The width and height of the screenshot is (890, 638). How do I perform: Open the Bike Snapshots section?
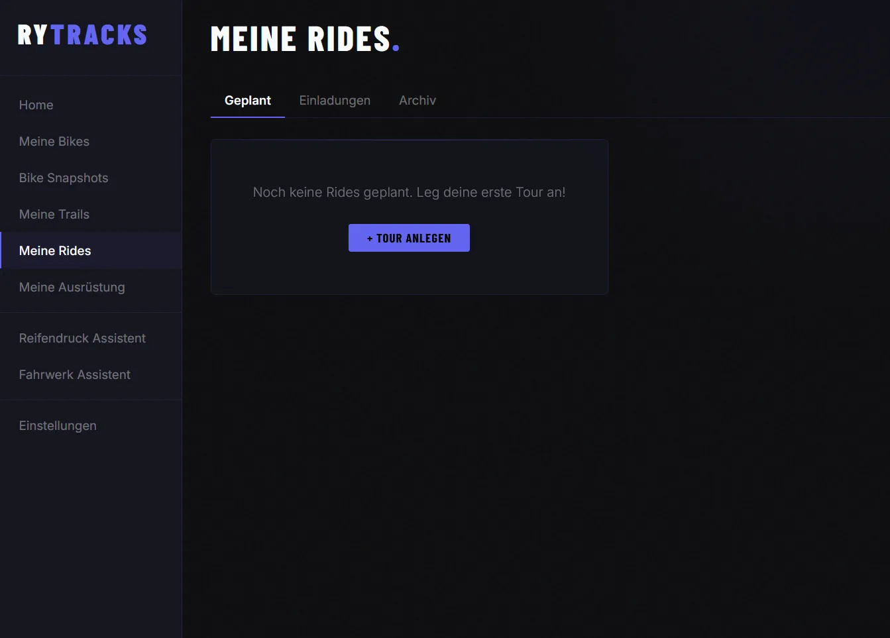63,178
